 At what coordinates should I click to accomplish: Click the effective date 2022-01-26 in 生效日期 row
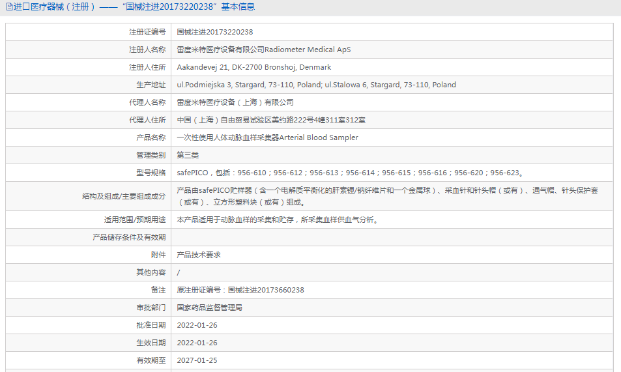pyautogui.click(x=197, y=343)
